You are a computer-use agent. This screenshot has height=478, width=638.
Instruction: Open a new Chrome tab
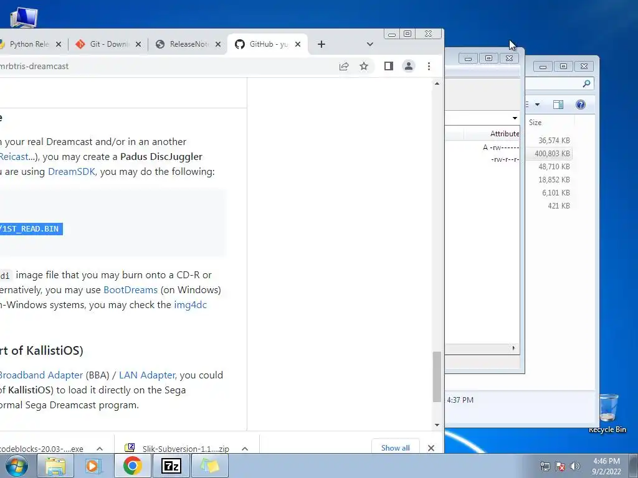pyautogui.click(x=321, y=44)
